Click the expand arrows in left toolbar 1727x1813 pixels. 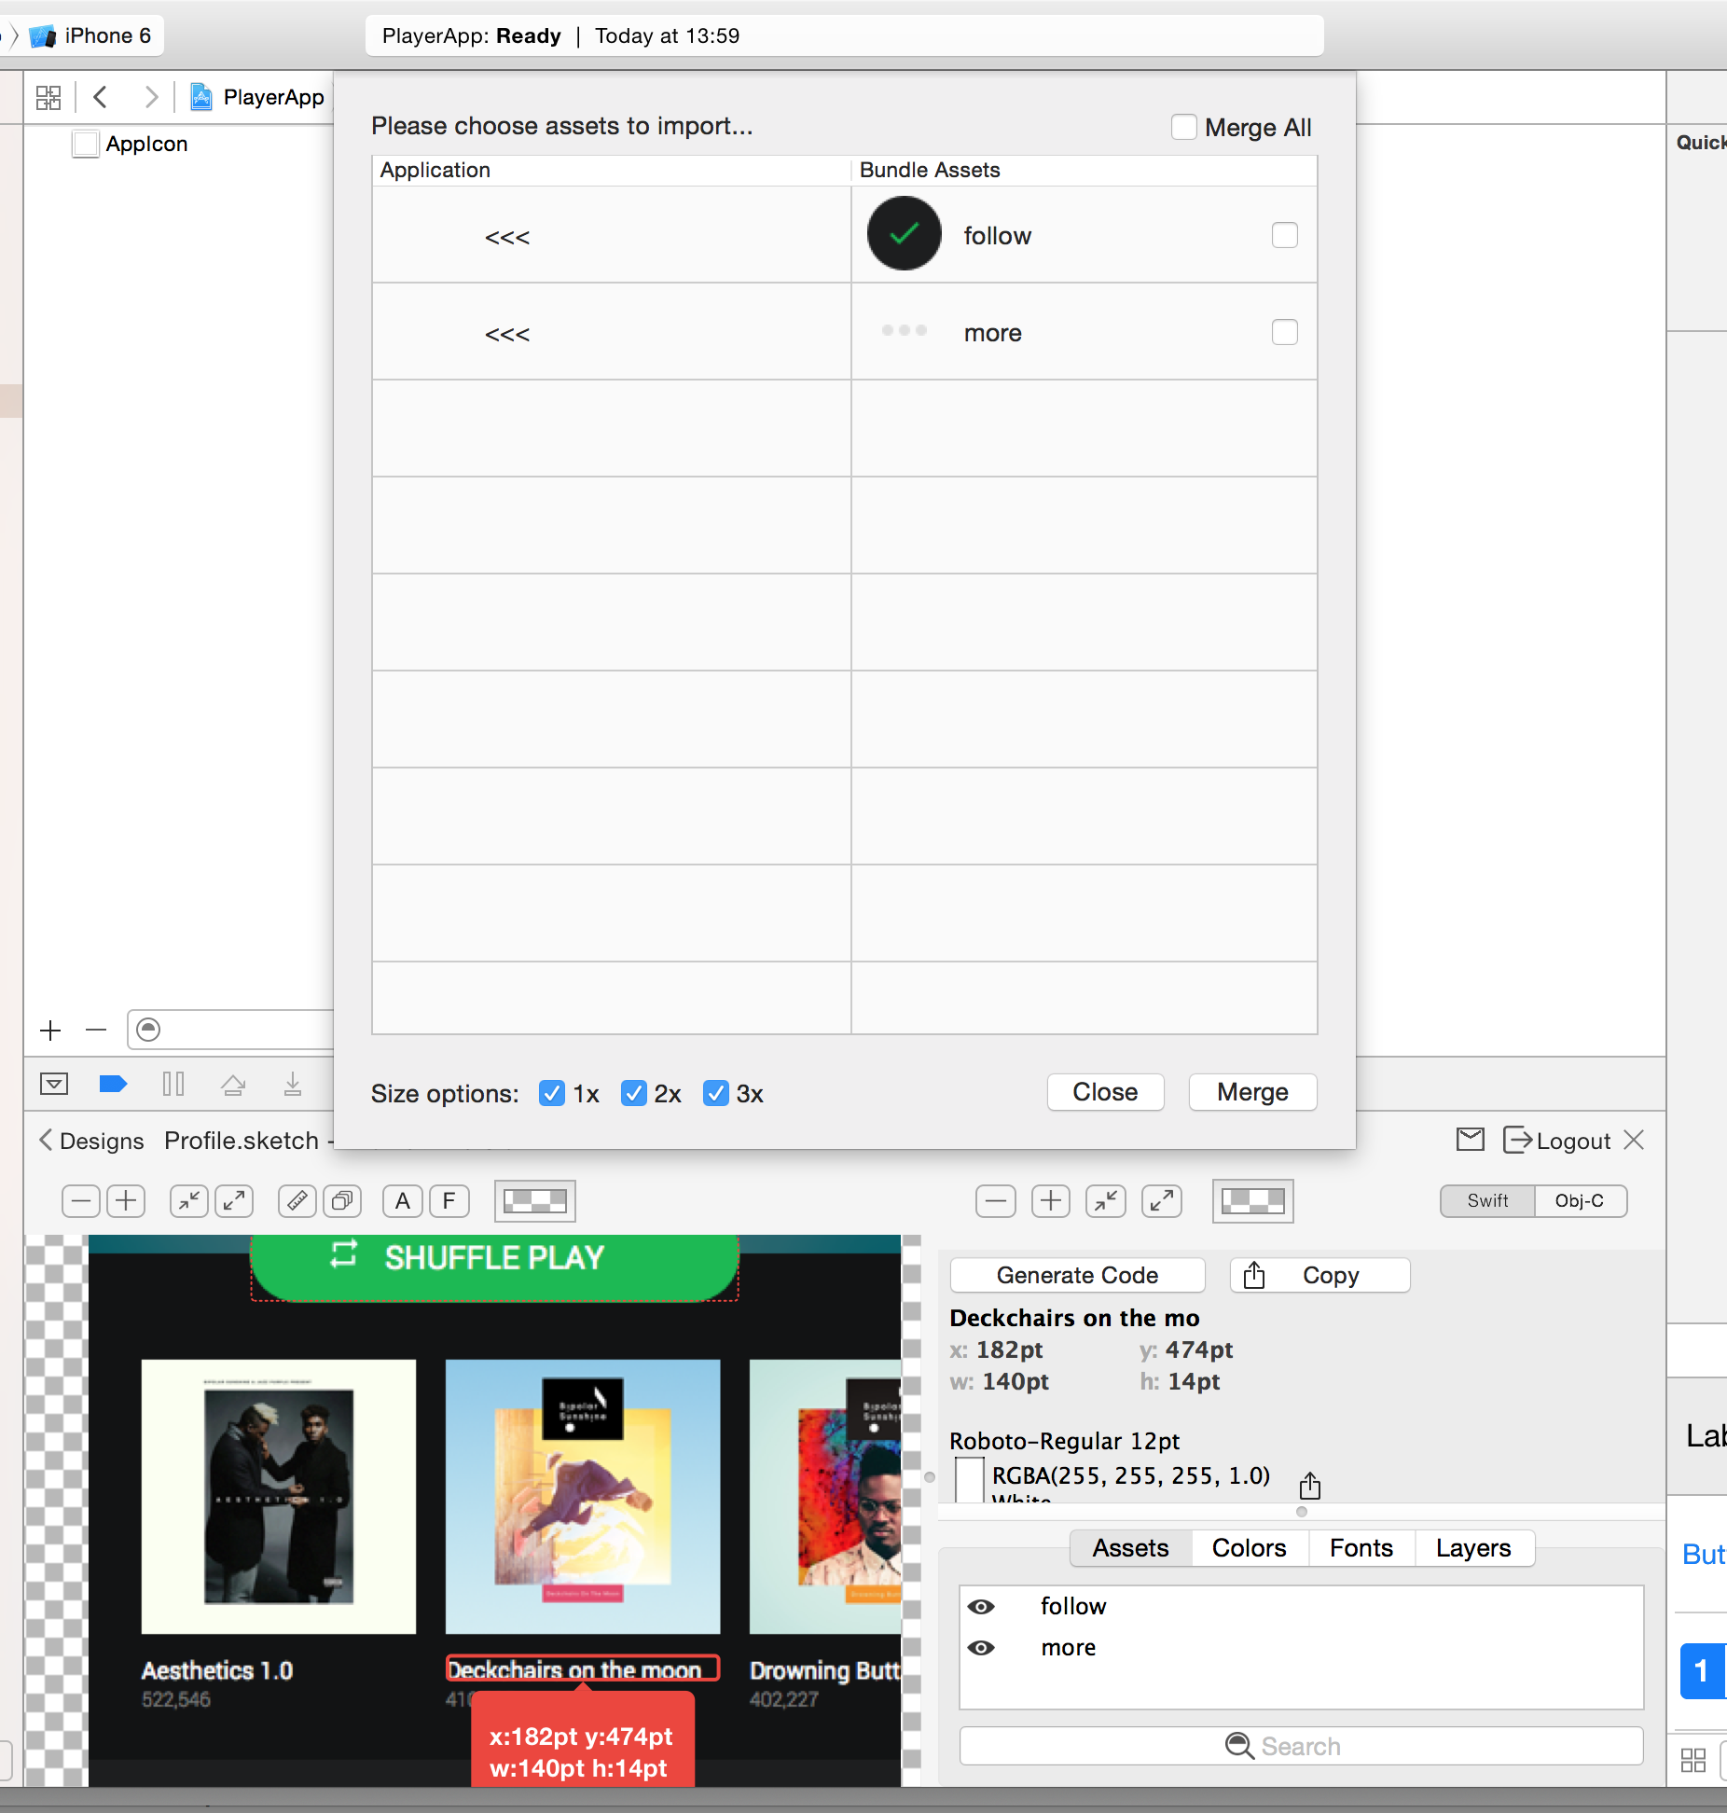234,1201
